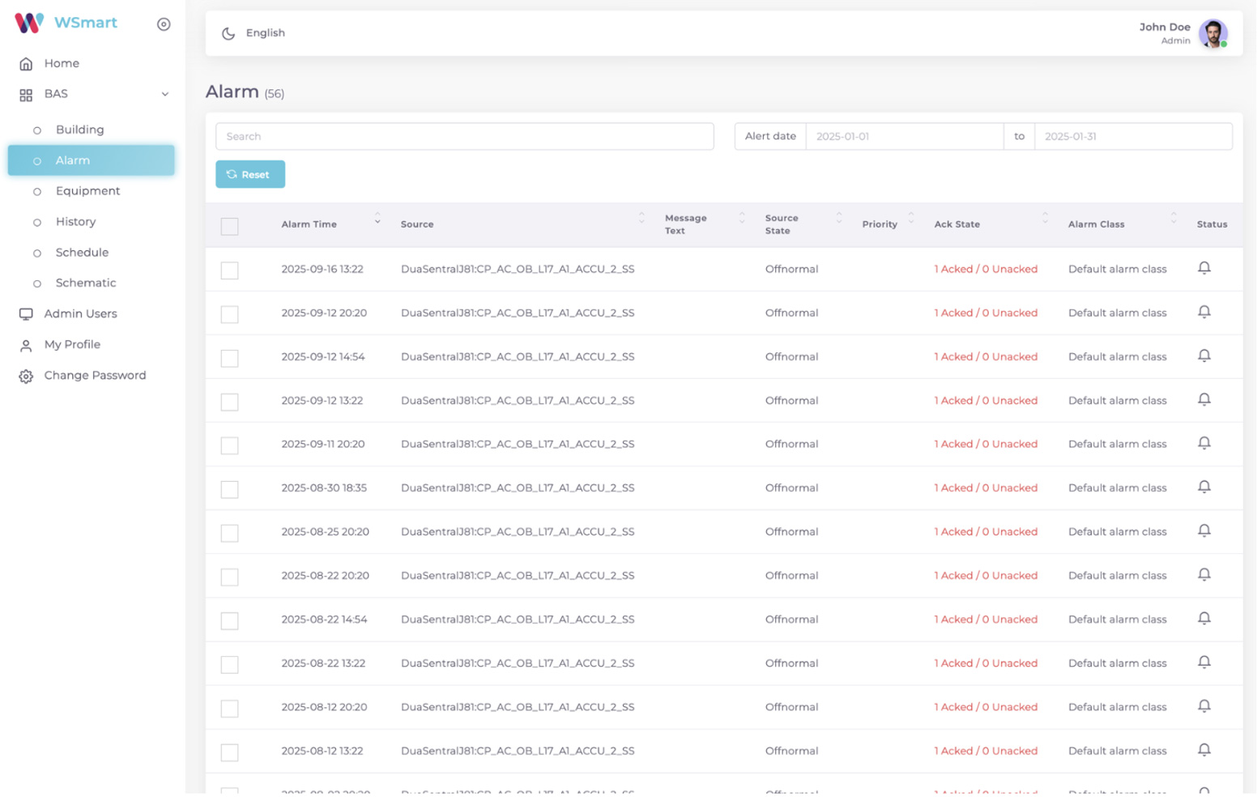Click Default alarm class in 2025-08-22 14:54 row

(x=1117, y=620)
